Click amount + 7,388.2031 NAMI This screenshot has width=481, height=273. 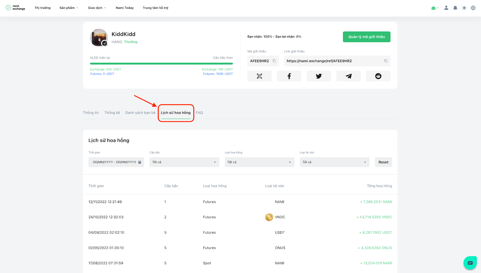376,202
